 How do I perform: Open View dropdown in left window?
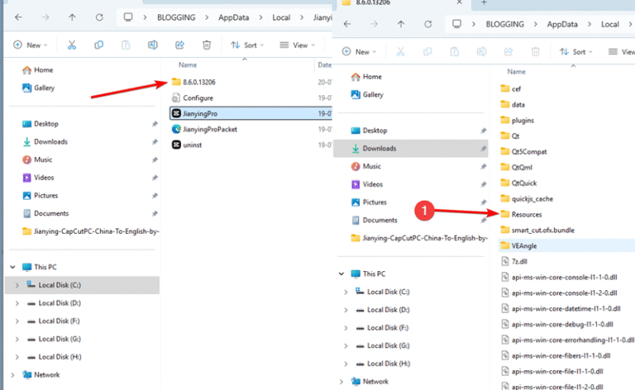click(x=298, y=45)
